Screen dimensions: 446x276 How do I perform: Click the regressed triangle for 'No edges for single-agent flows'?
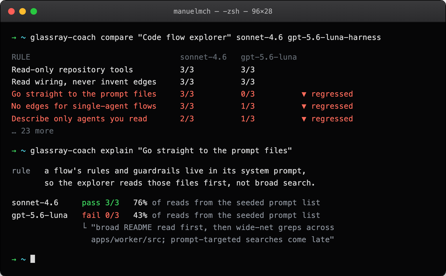304,106
